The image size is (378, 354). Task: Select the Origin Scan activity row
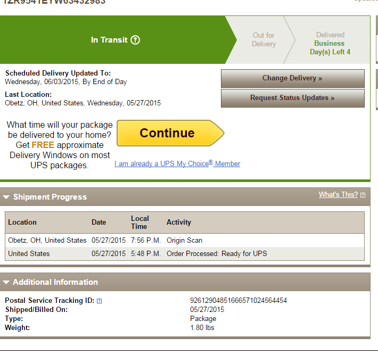tap(184, 241)
